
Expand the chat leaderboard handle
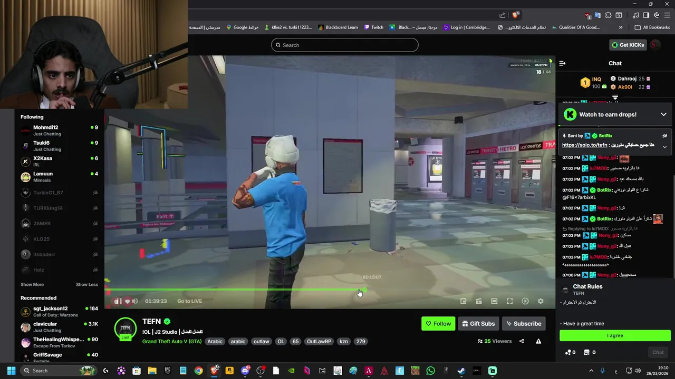click(x=615, y=97)
